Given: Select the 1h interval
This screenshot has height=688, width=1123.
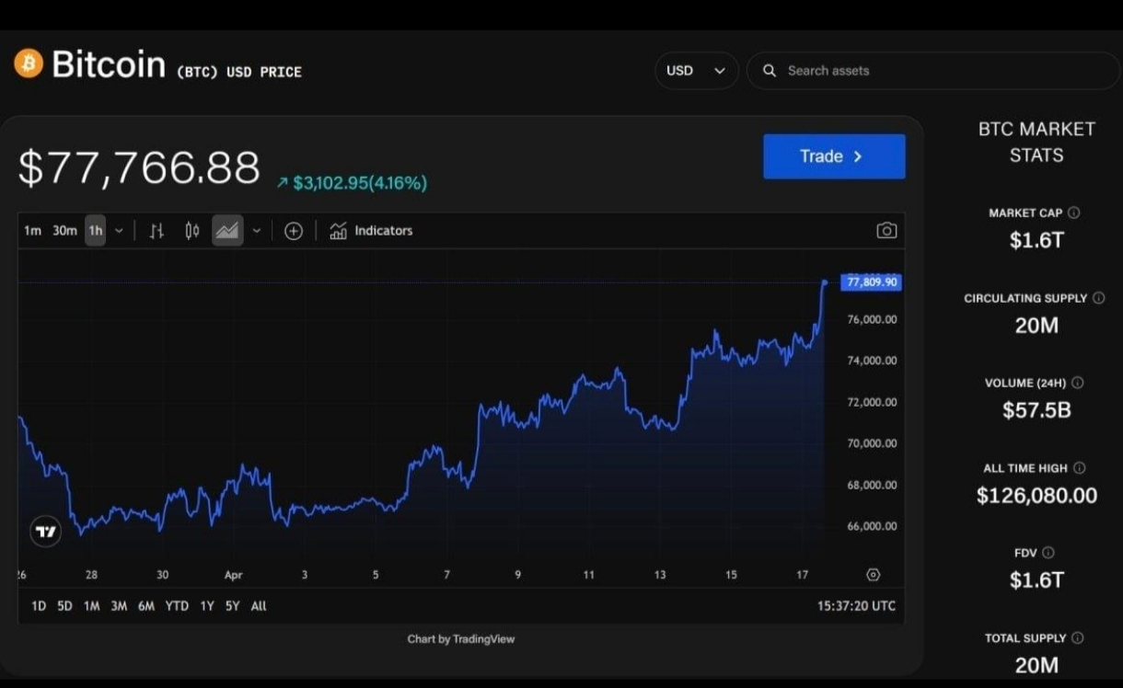Looking at the screenshot, I should (x=96, y=231).
